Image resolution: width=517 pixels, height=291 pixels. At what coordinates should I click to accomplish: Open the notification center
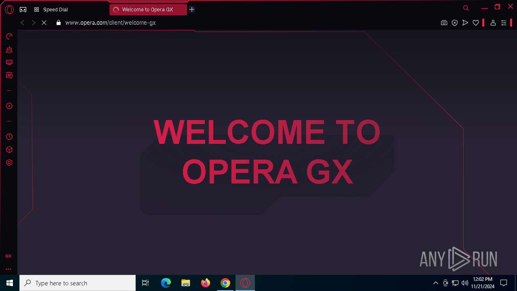504,283
